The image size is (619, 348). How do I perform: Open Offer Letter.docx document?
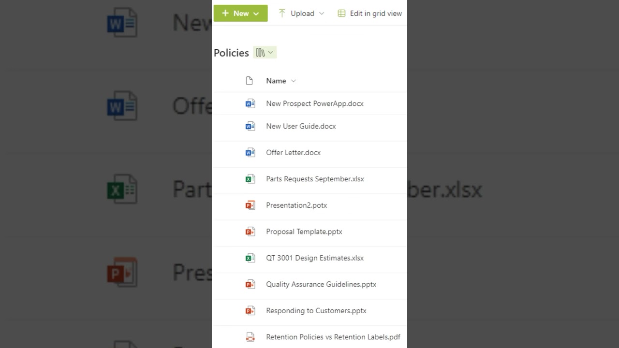tap(293, 153)
